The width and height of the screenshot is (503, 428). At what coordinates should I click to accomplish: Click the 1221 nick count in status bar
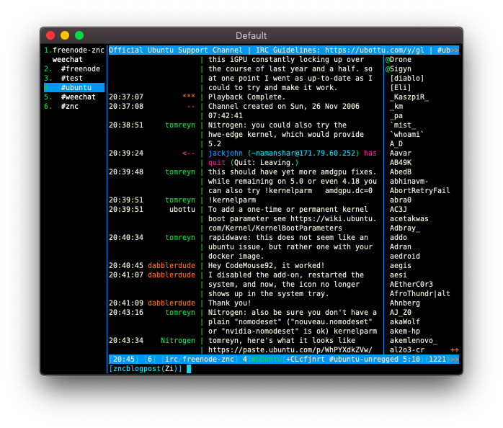(x=437, y=360)
